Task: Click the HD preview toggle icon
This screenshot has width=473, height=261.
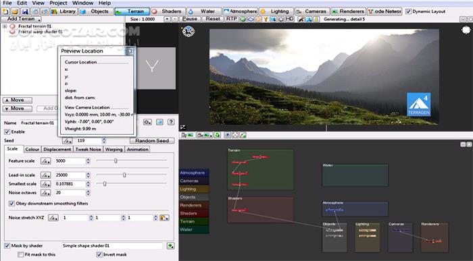Action: coord(290,19)
